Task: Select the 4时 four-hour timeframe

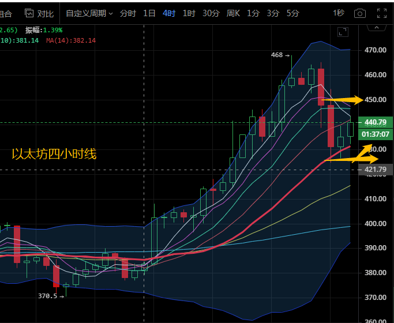Action: (169, 13)
